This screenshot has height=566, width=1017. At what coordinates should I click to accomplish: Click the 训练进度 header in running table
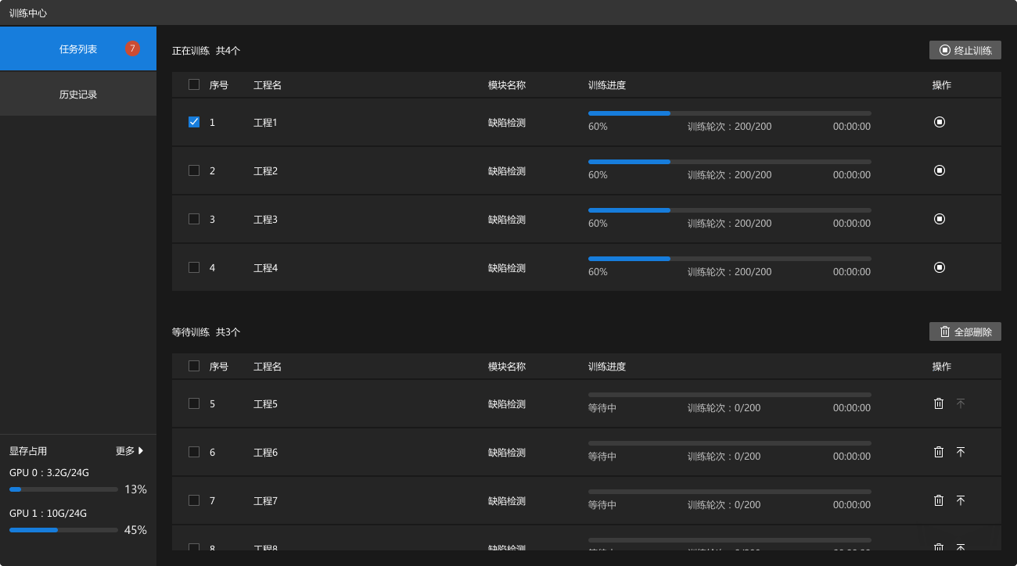click(607, 85)
